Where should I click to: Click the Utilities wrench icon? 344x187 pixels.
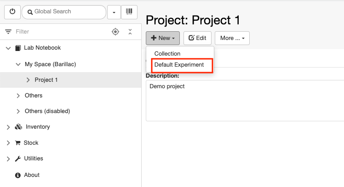pyautogui.click(x=18, y=159)
